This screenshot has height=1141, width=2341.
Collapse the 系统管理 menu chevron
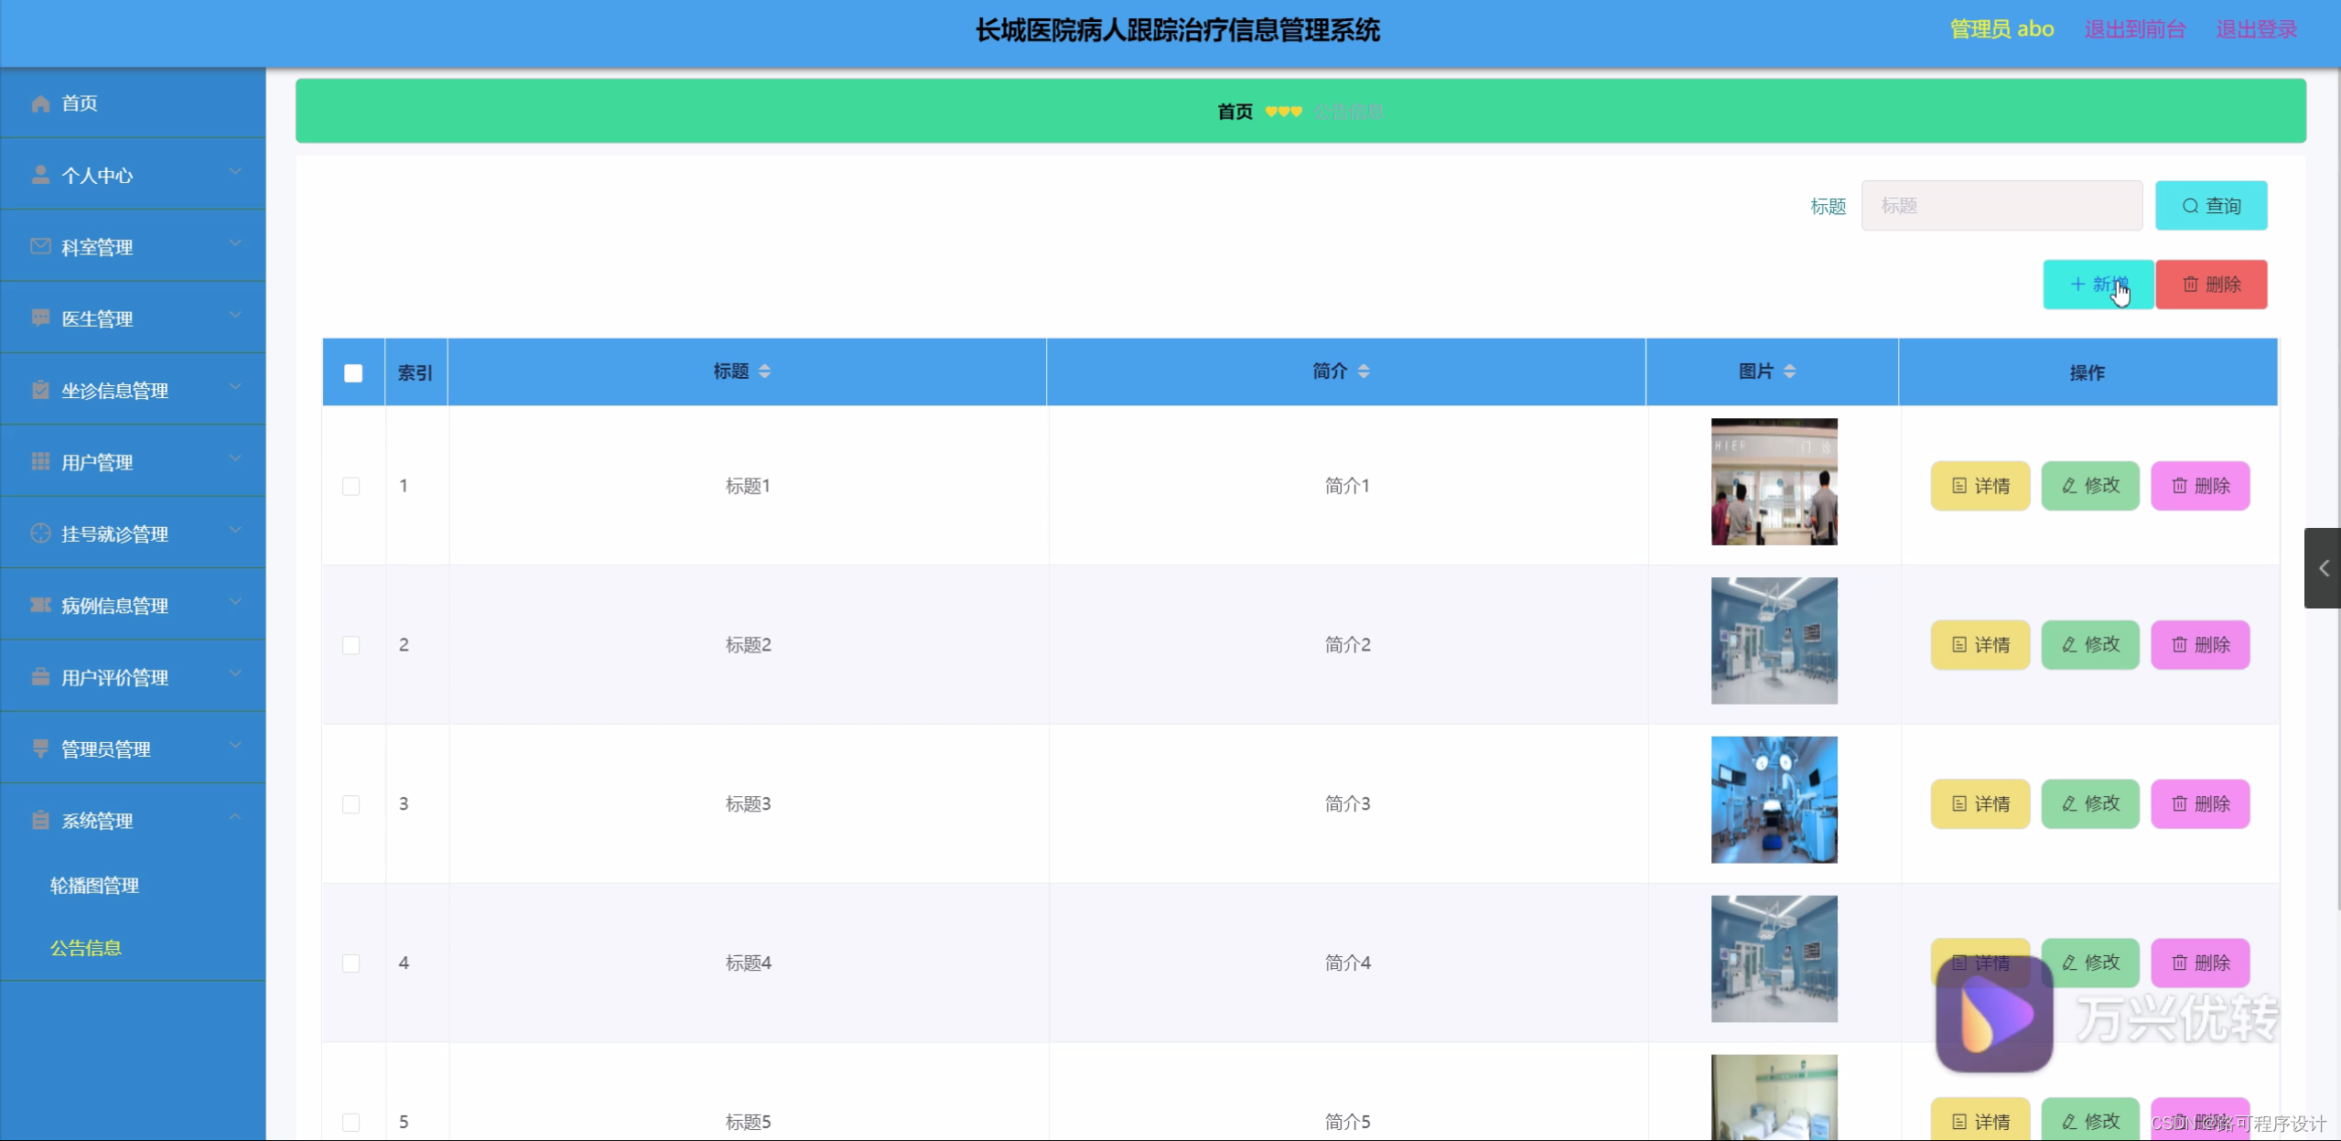pyautogui.click(x=235, y=816)
